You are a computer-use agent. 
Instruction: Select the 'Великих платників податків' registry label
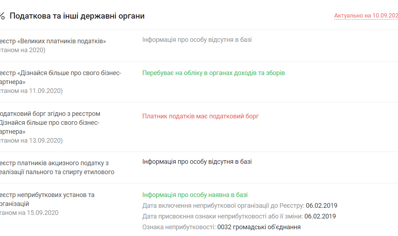pyautogui.click(x=53, y=41)
